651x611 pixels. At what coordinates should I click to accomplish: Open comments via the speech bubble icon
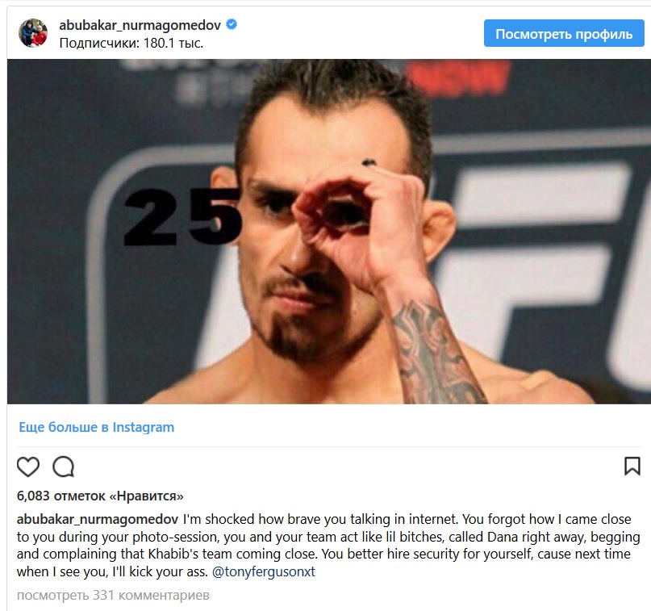coord(63,467)
